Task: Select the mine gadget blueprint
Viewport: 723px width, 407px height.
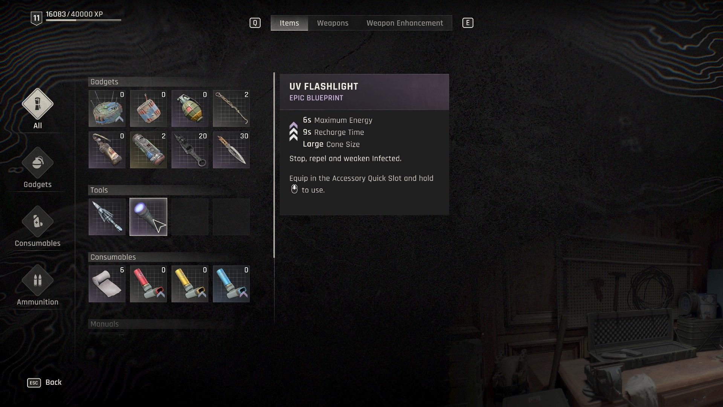Action: 107,108
